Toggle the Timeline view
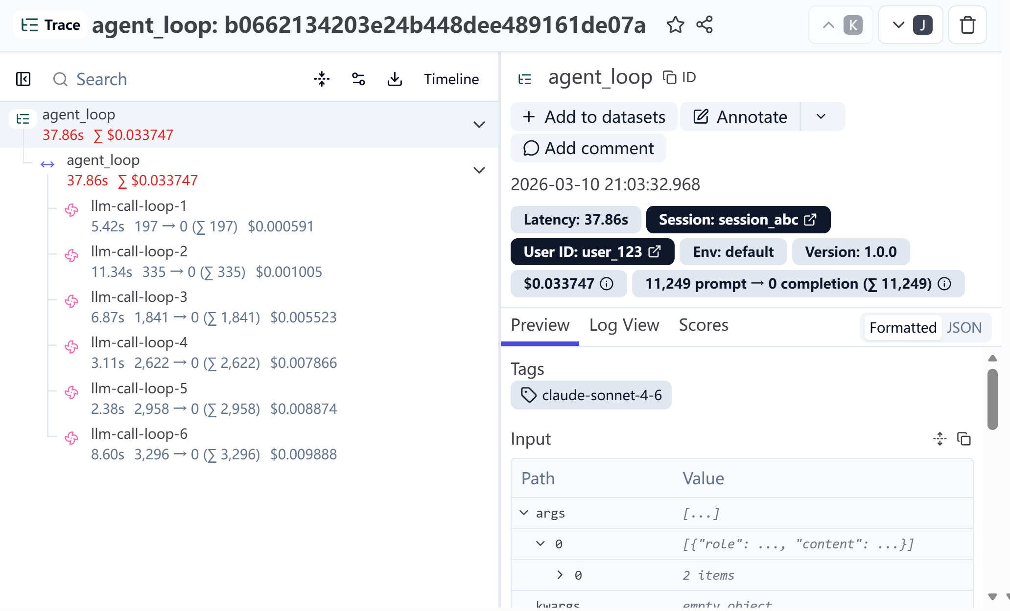 [451, 79]
